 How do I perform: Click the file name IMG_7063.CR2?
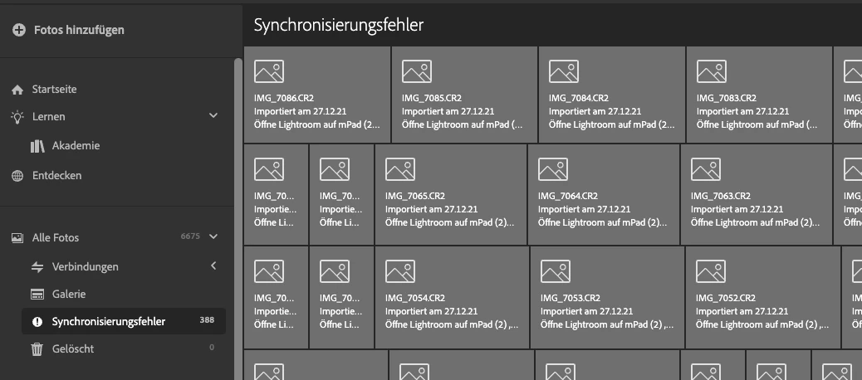click(721, 196)
